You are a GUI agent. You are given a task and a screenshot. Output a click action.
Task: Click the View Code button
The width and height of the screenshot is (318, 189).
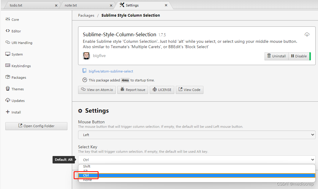[189, 90]
